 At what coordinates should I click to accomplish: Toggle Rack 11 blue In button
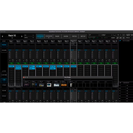(79, 50)
